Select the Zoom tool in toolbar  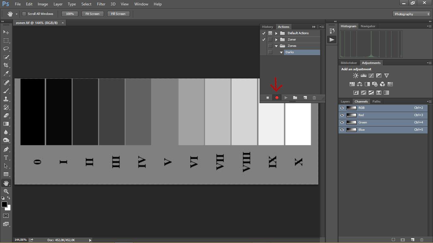click(6, 191)
